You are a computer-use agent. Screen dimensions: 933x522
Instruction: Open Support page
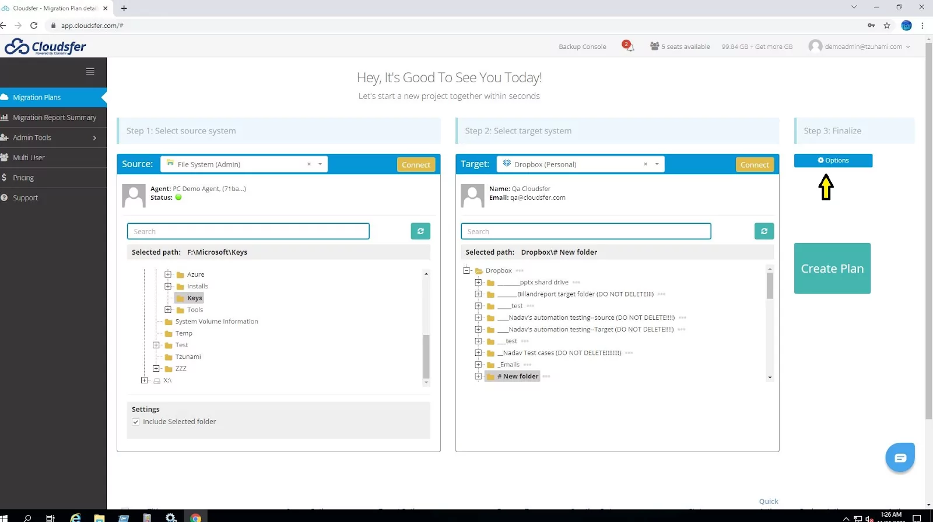[53, 197]
